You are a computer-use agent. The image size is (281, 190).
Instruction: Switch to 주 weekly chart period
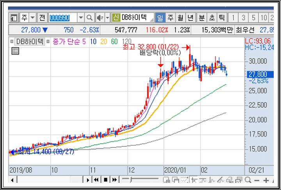pyautogui.click(x=170, y=18)
